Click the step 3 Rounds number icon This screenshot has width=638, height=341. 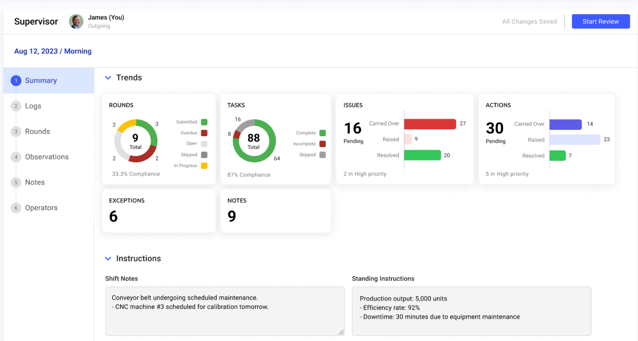[16, 131]
